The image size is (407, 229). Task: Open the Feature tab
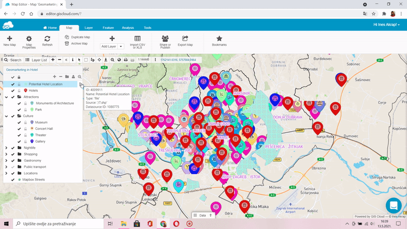click(108, 28)
